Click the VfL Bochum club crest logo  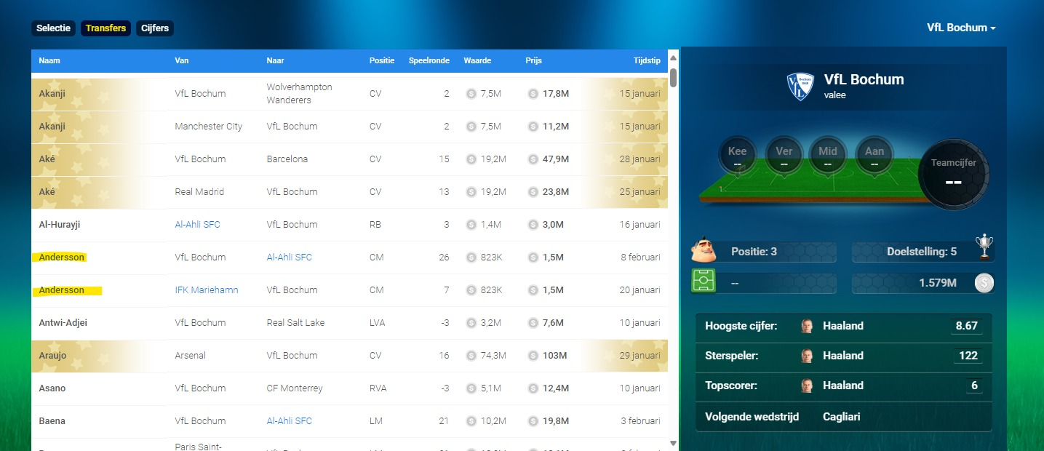[801, 87]
